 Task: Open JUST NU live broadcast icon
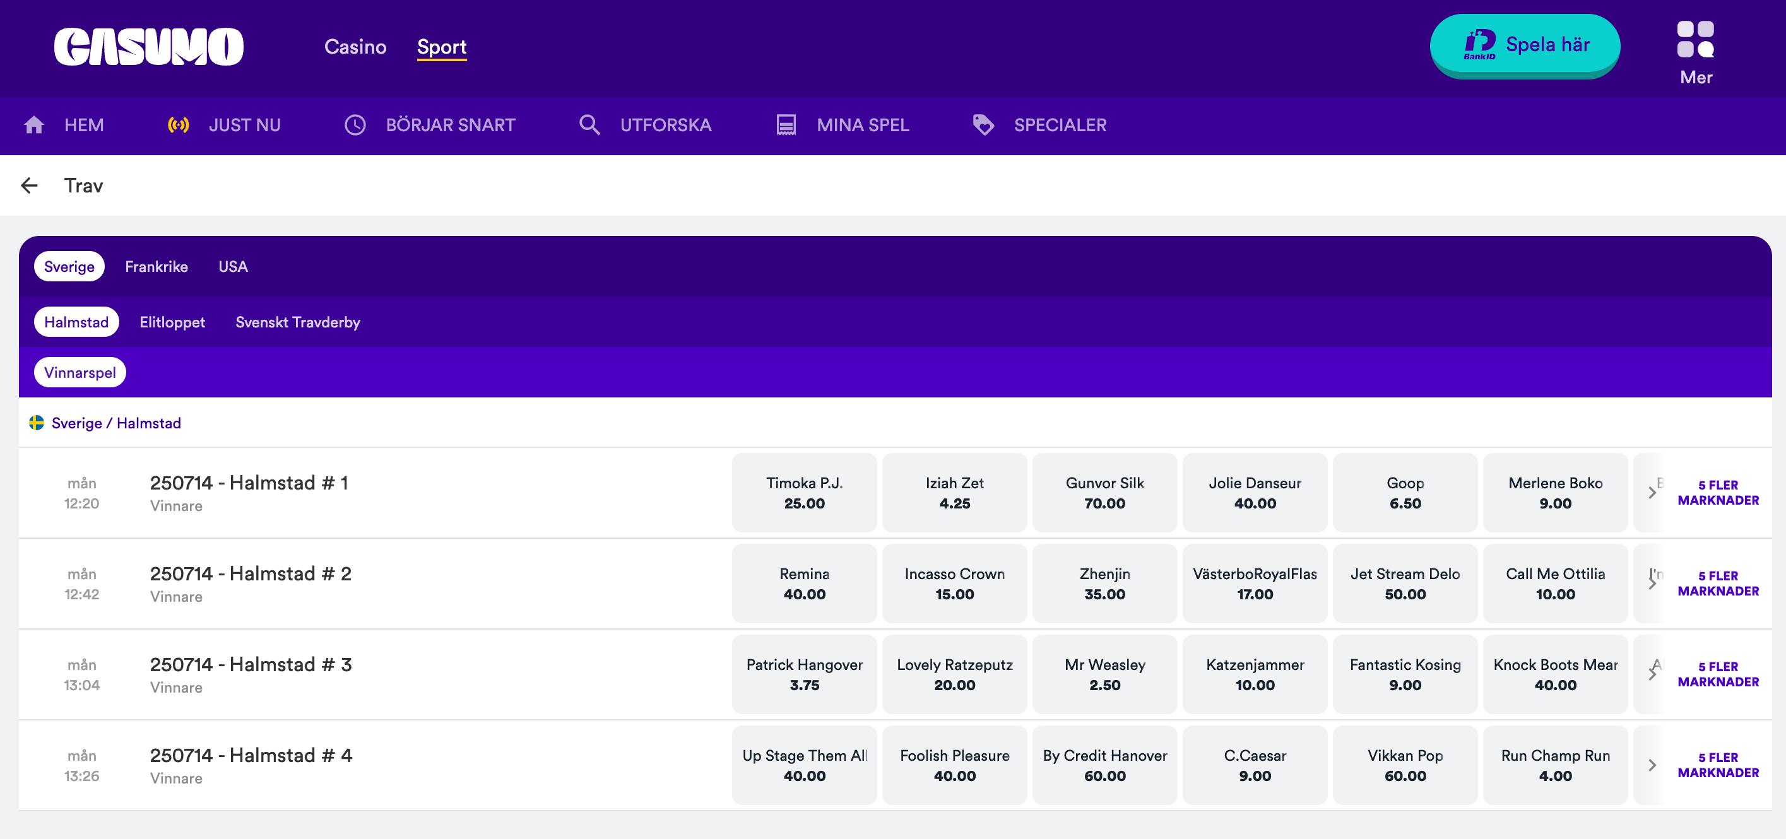(178, 126)
